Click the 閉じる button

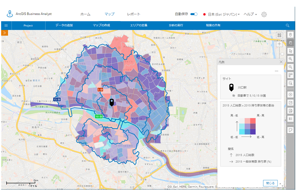[x=270, y=183]
